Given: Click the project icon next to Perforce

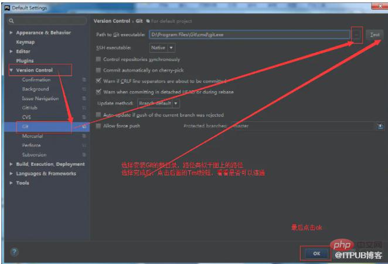Looking at the screenshot, I should tap(84, 145).
